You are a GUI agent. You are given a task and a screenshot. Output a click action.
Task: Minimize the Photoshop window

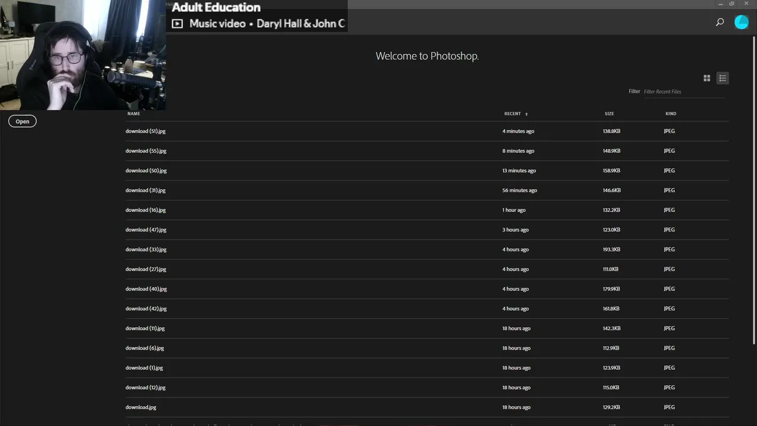point(720,4)
